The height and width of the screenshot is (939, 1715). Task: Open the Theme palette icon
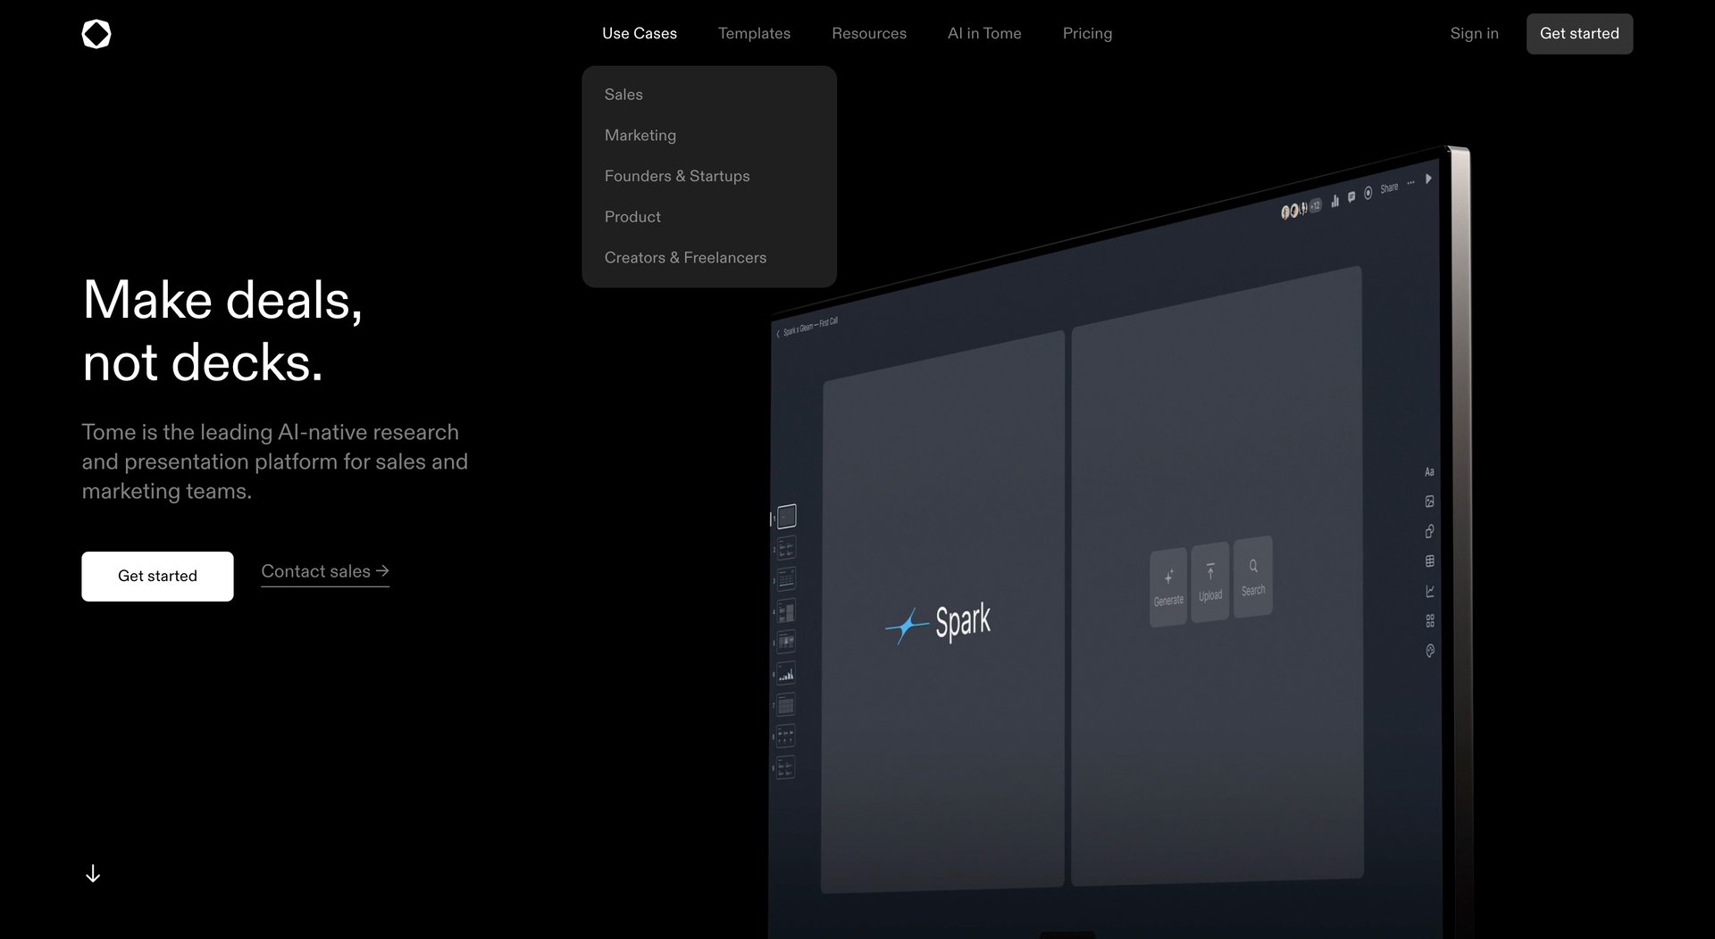coord(1429,651)
